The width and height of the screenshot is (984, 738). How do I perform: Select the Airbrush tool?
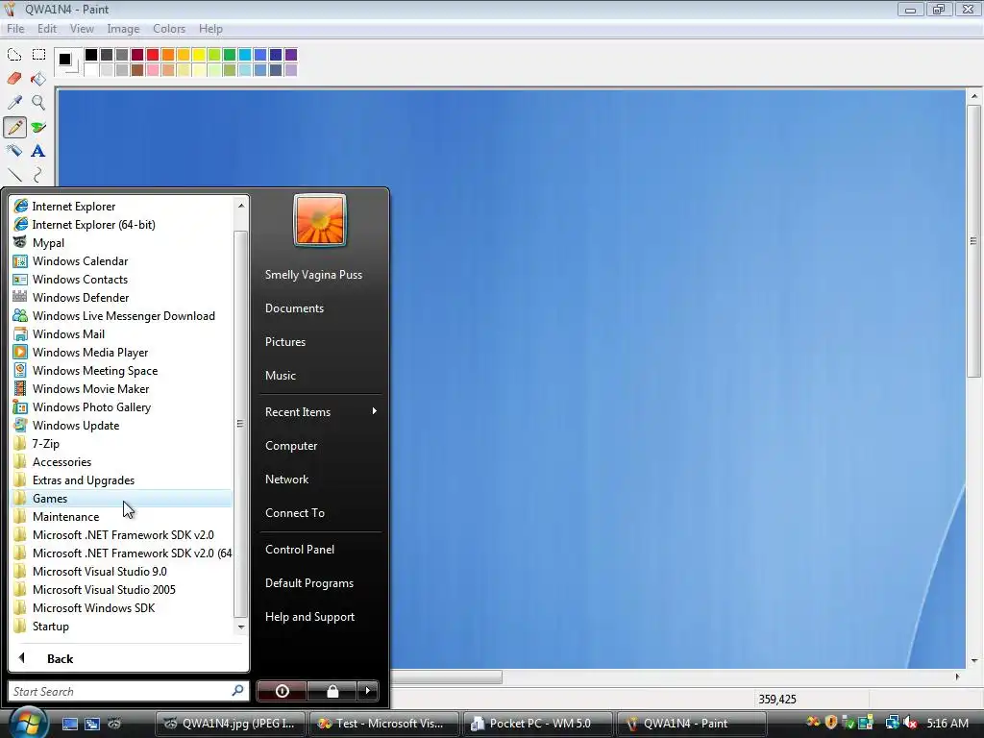14,151
